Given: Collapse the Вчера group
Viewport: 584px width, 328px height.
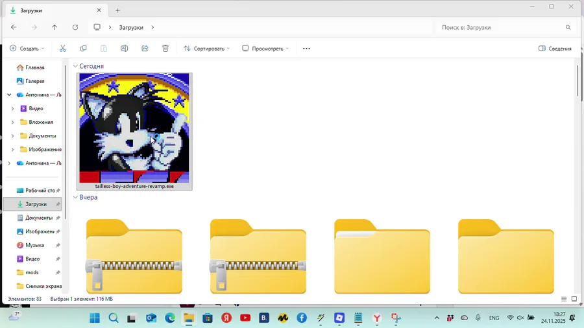Looking at the screenshot, I should [x=76, y=198].
